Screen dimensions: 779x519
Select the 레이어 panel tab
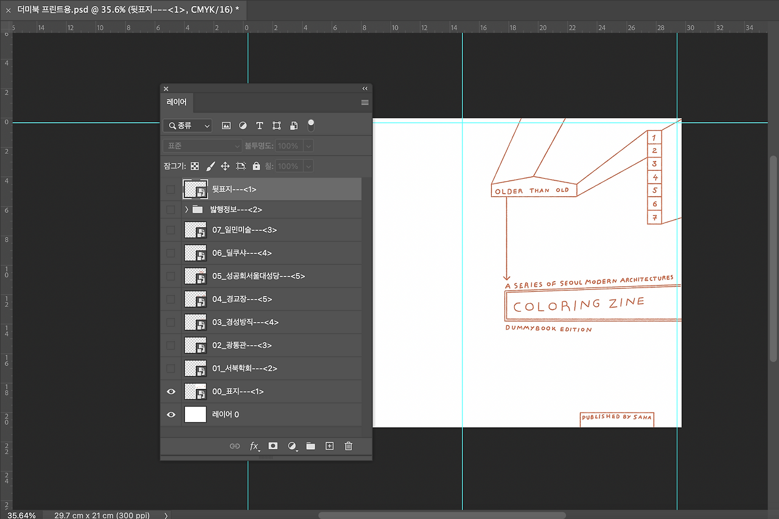177,102
